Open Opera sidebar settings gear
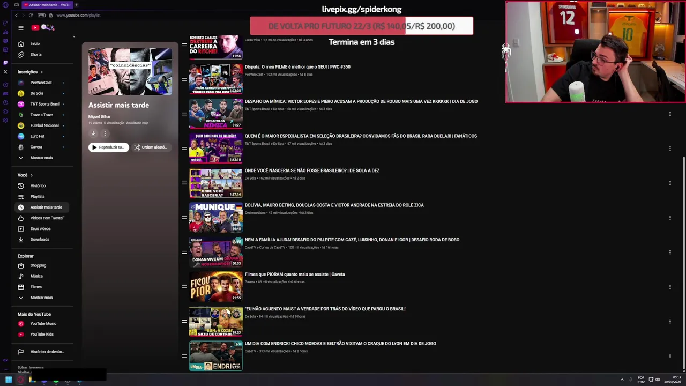The width and height of the screenshot is (686, 386). pos(5,120)
